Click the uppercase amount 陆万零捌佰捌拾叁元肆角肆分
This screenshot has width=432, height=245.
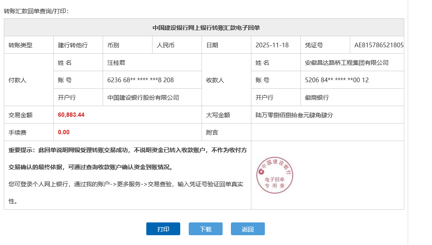pos(294,115)
